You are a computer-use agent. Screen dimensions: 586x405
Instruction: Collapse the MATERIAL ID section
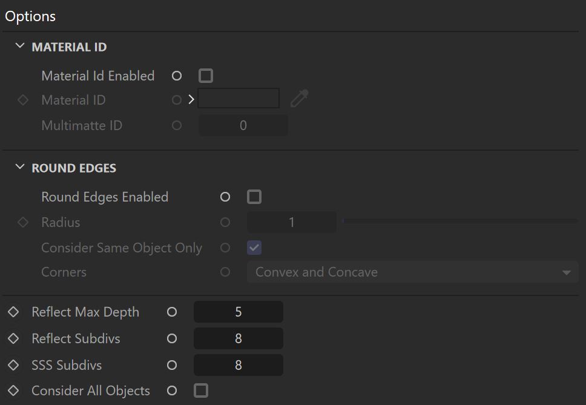[20, 47]
